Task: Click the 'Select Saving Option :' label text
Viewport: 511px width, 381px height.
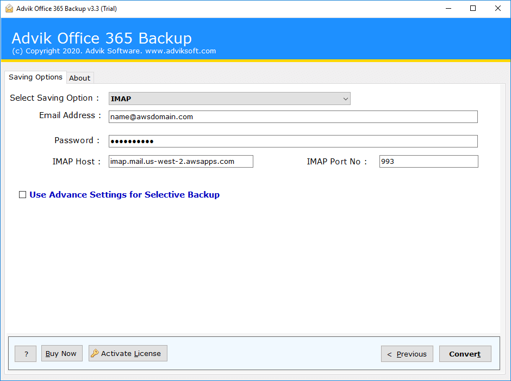Action: coord(54,98)
